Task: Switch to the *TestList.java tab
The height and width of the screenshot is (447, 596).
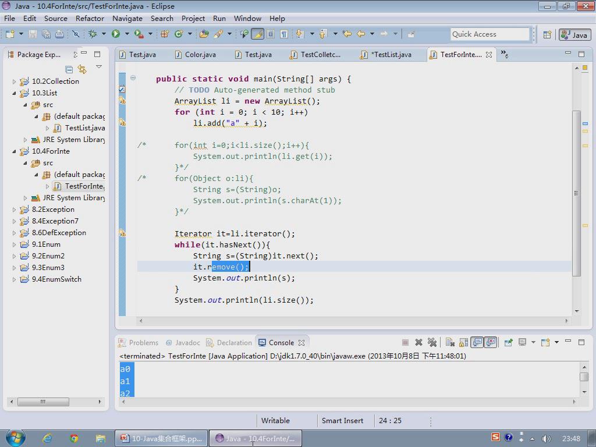Action: tap(386, 55)
